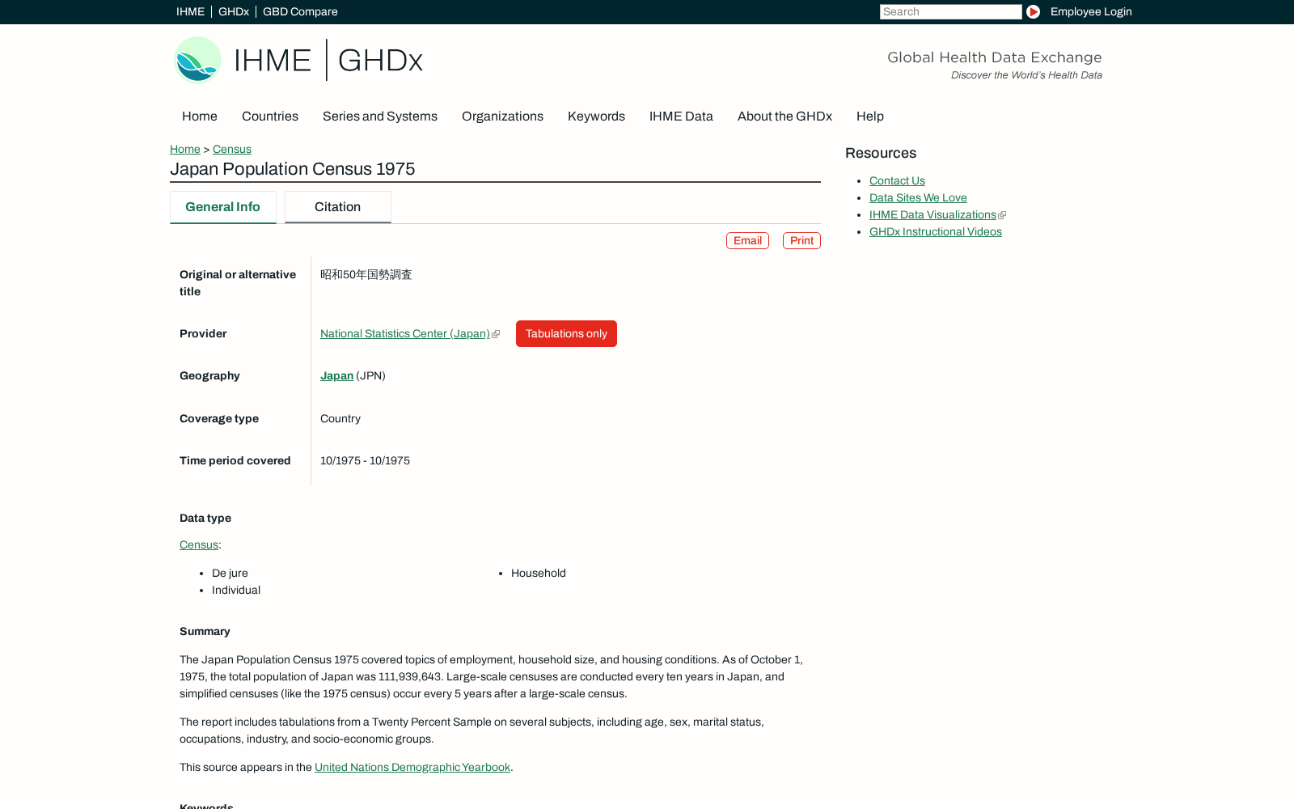Open the Home menu item

click(200, 116)
